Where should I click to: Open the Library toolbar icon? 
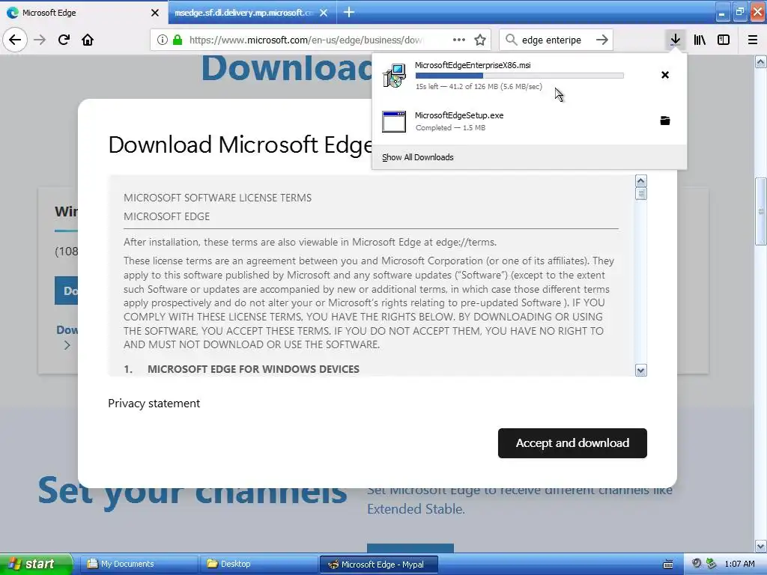pos(700,40)
